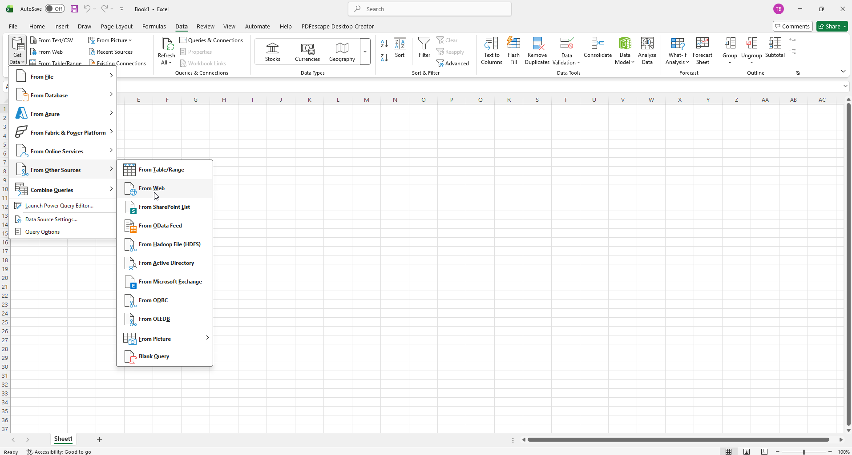Click the Save icon in title bar
Viewport: 852px width, 455px height.
coord(74,9)
